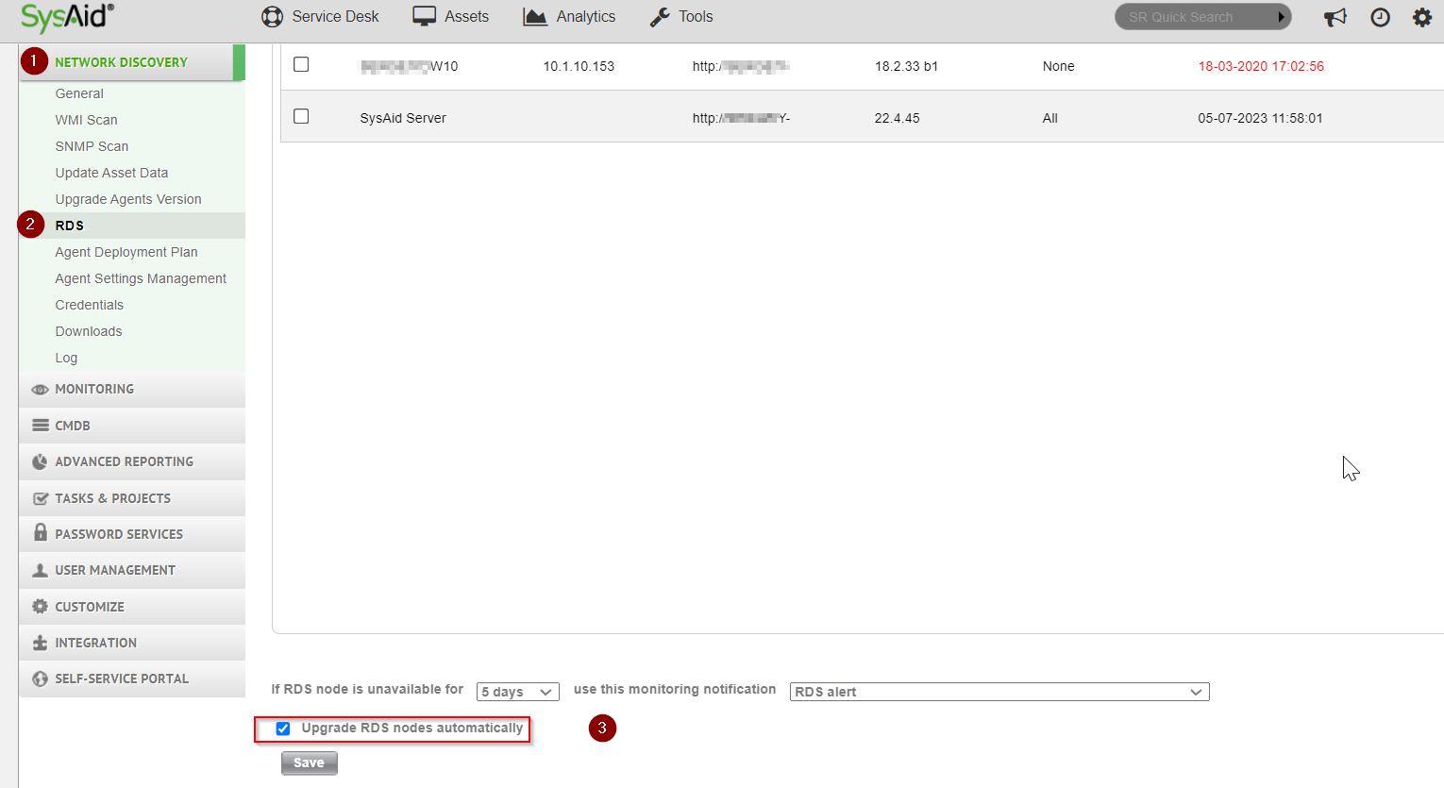
Task: Click the SysAid Server name cell
Action: coord(403,118)
